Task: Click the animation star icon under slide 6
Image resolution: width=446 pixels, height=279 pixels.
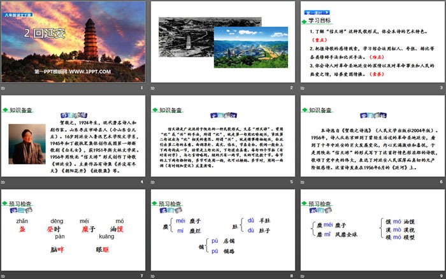Action: pyautogui.click(x=303, y=182)
